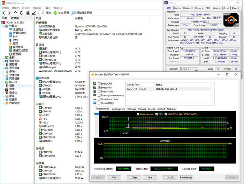The height and width of the screenshot is (184, 244).
Task: Open the CPU-Z Memory tab
Action: (199, 8)
